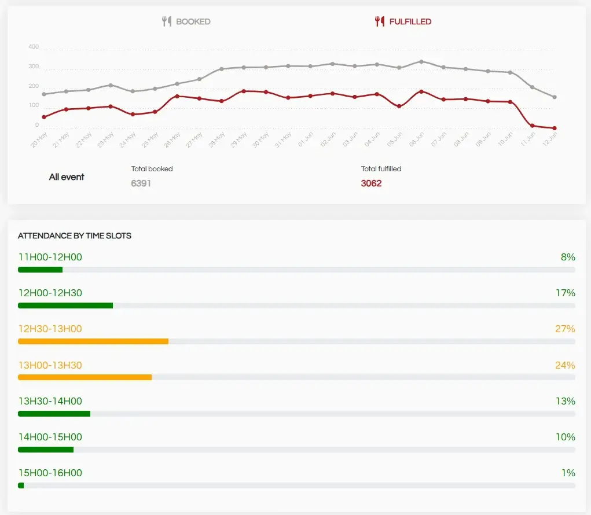Click the 20 May x-axis date label
Screen dimensions: 591x515
tap(39, 140)
